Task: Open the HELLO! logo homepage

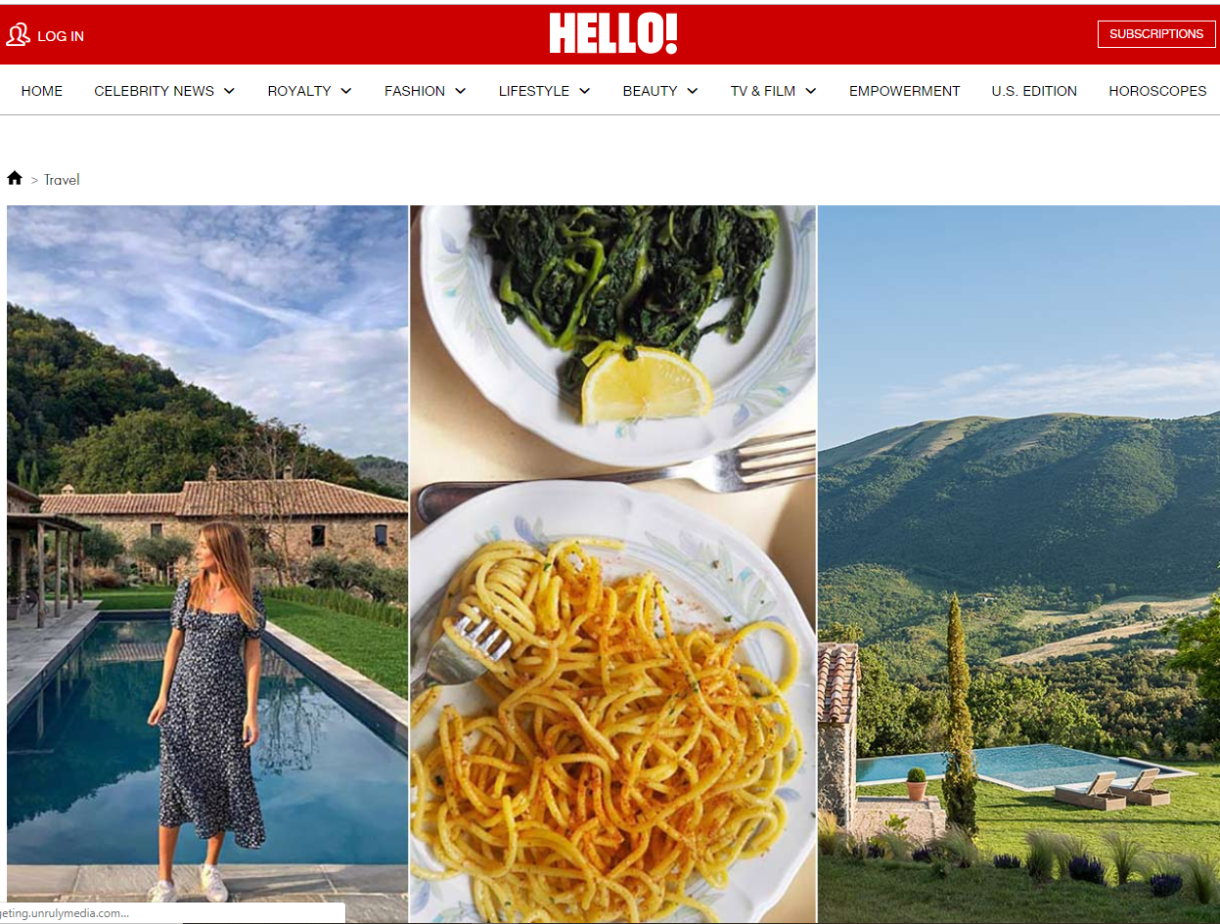Action: pos(613,33)
